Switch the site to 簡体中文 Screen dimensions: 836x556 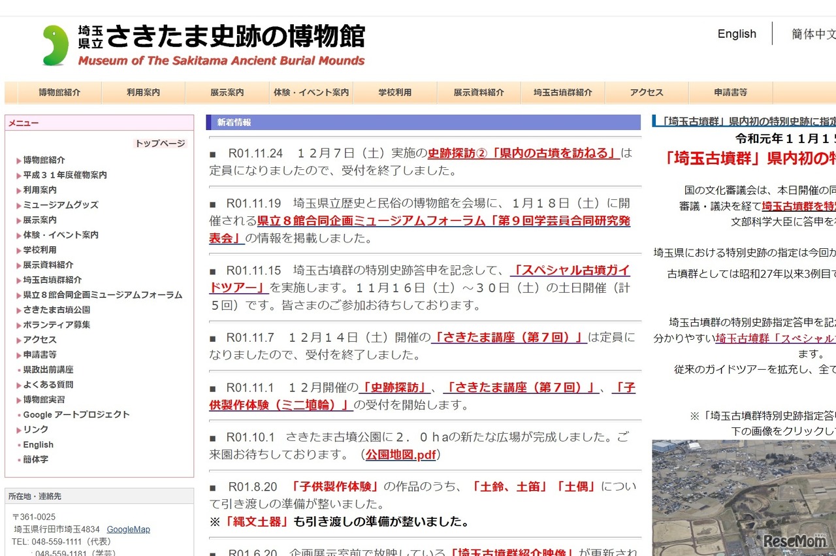coord(814,34)
